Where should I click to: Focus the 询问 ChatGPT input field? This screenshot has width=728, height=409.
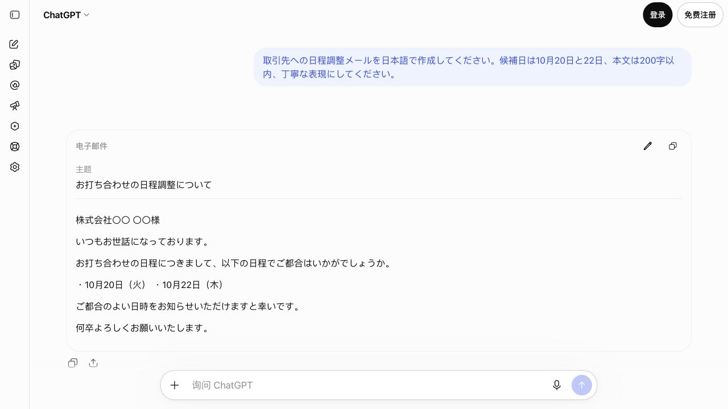pos(367,385)
